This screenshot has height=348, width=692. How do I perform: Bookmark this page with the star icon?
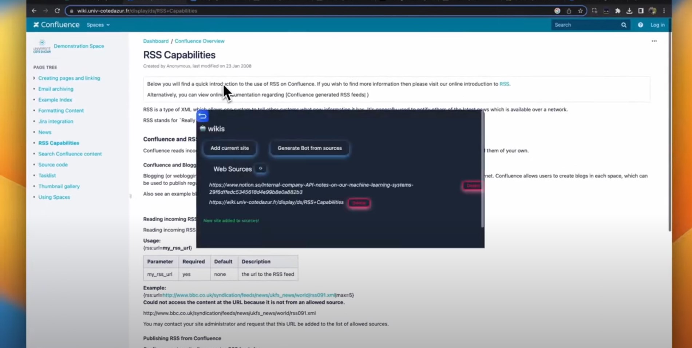pos(581,11)
